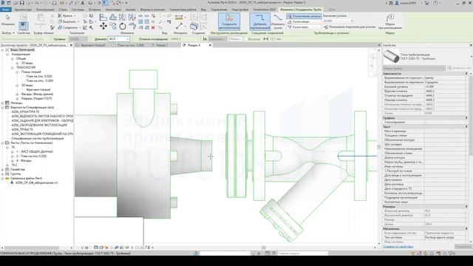Screen dimensions: 473x266
Task: Select the Modify arrow tool in ribbon
Action: pos(8,20)
